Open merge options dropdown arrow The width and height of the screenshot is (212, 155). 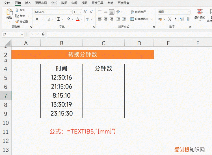click(152, 19)
